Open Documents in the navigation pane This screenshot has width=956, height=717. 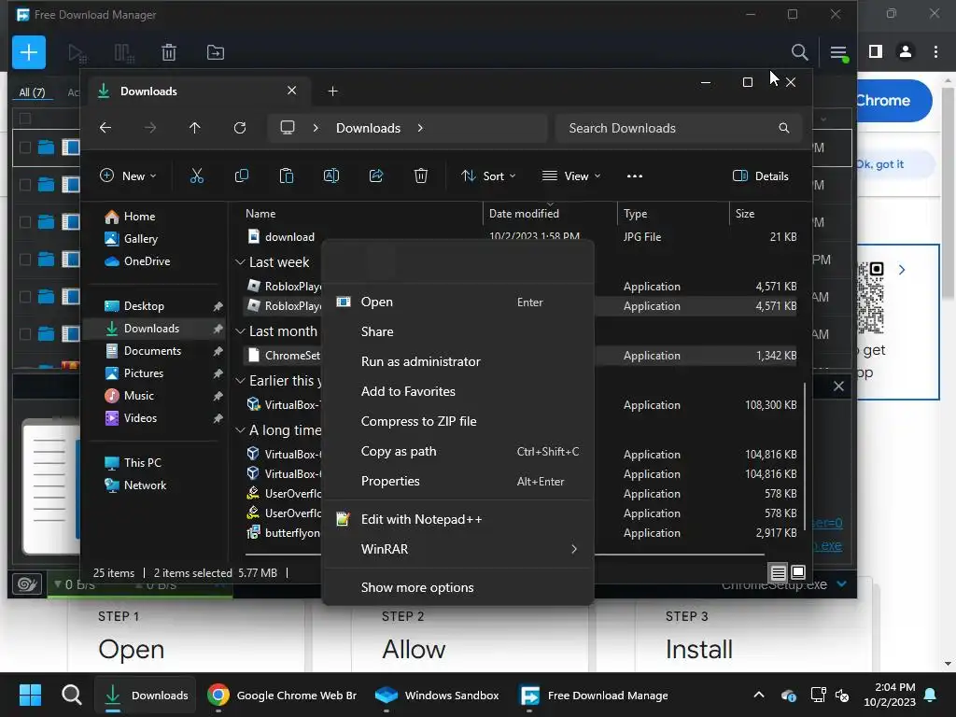click(x=152, y=351)
